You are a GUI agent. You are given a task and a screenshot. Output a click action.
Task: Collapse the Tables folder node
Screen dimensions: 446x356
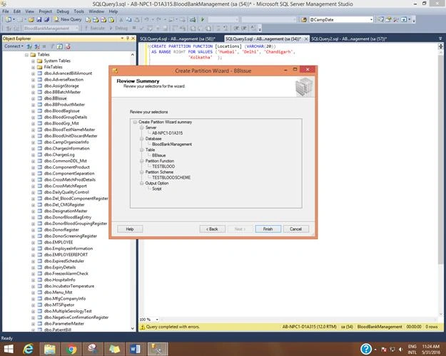tap(26, 55)
